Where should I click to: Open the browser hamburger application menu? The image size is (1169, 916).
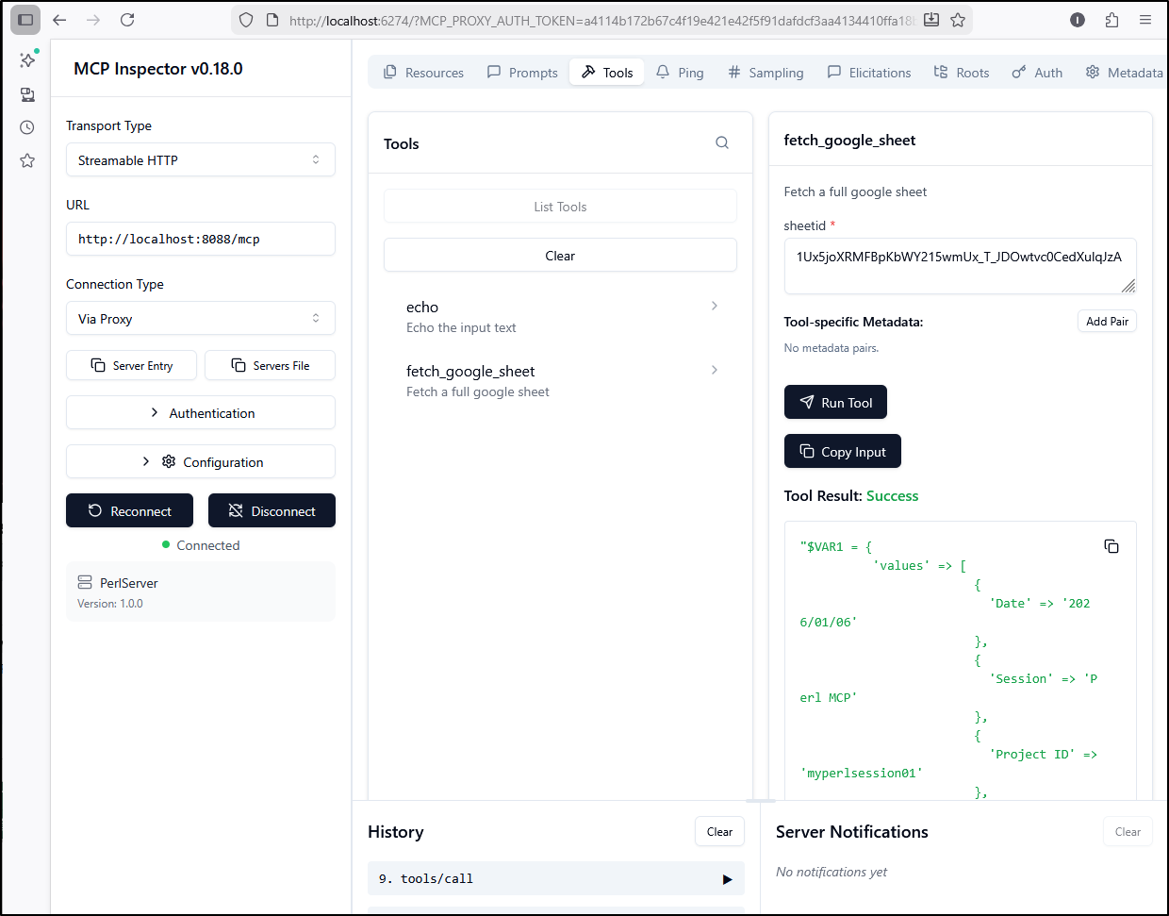1145,20
